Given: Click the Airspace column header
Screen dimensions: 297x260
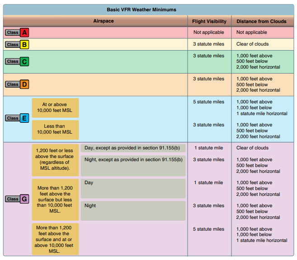Looking at the screenshot, I should pyautogui.click(x=104, y=21).
